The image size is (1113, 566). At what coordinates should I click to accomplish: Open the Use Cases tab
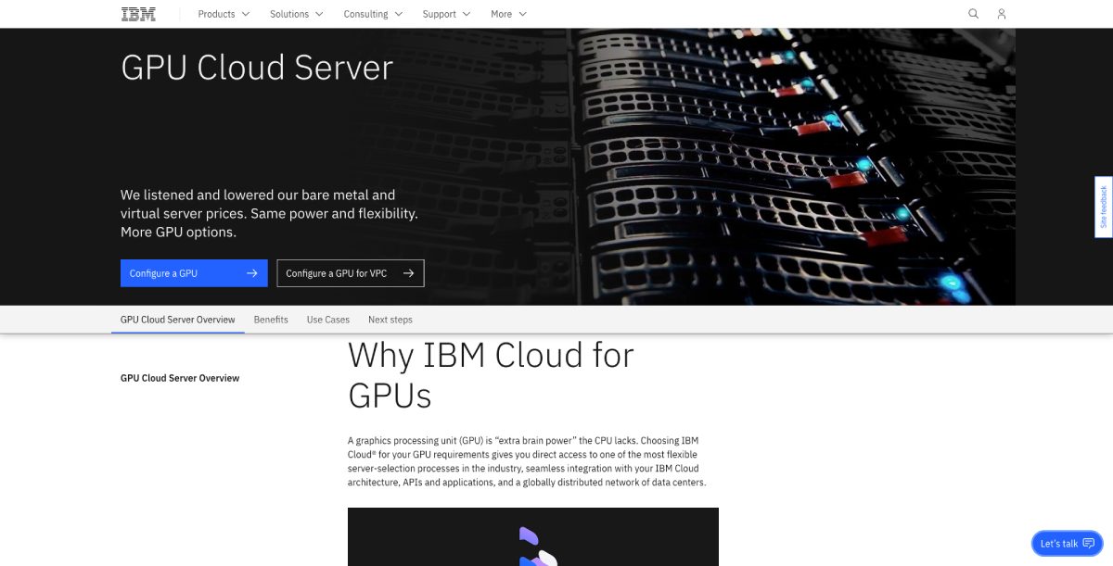tap(327, 319)
